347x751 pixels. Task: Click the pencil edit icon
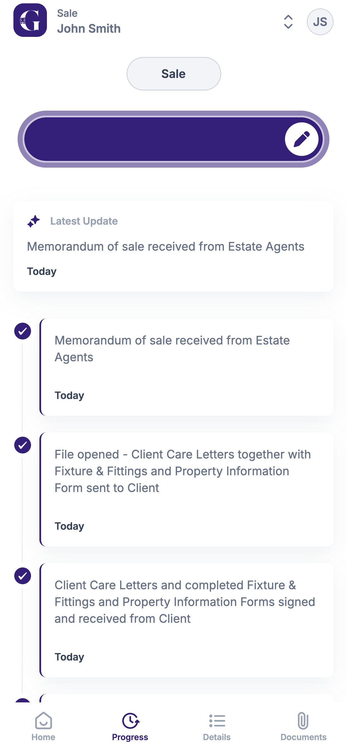tap(301, 139)
